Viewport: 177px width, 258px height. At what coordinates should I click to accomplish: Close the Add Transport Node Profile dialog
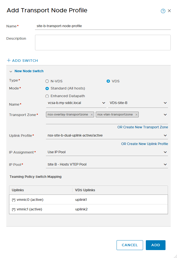pos(169,11)
